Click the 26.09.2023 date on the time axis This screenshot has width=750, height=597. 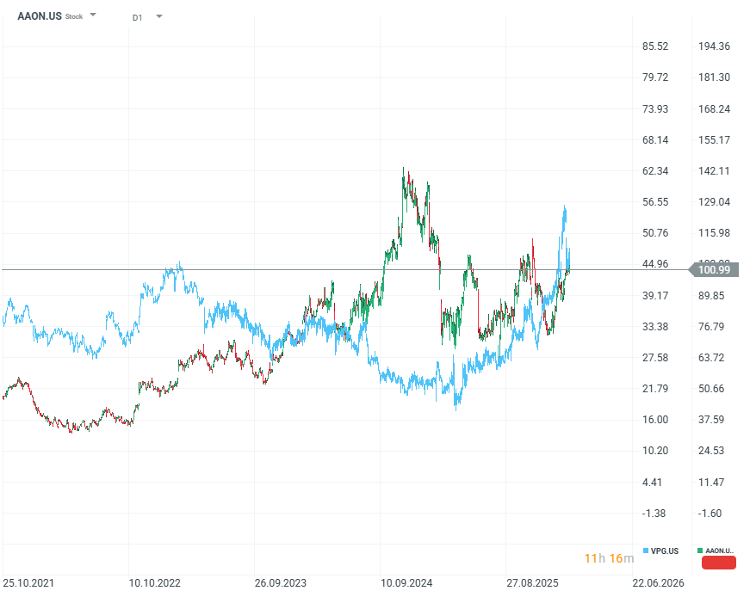tap(282, 582)
